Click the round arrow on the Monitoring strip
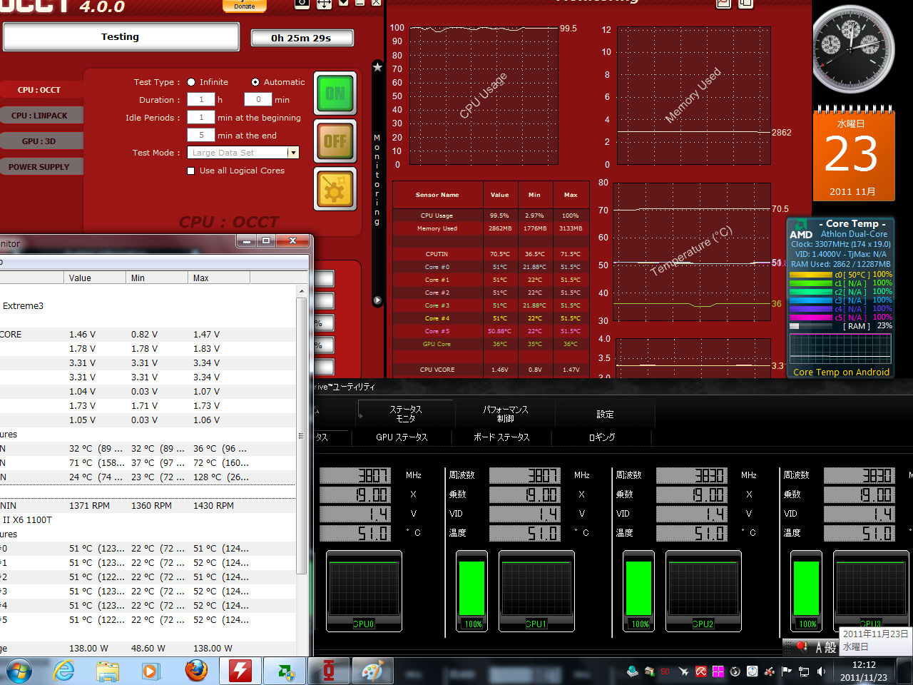Image resolution: width=913 pixels, height=685 pixels. 377,300
